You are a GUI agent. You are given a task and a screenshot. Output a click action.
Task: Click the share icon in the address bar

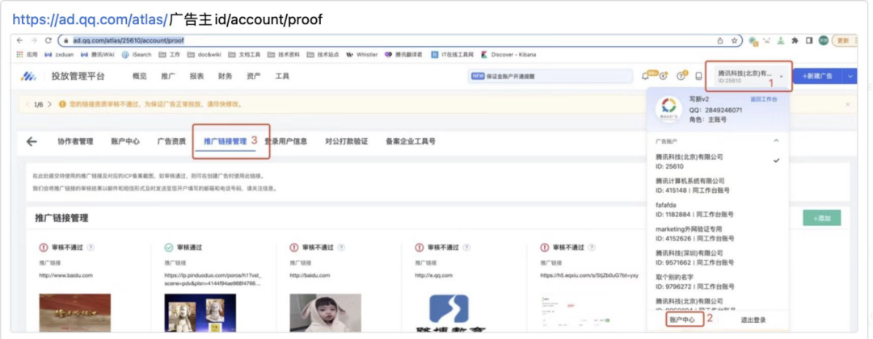[720, 40]
